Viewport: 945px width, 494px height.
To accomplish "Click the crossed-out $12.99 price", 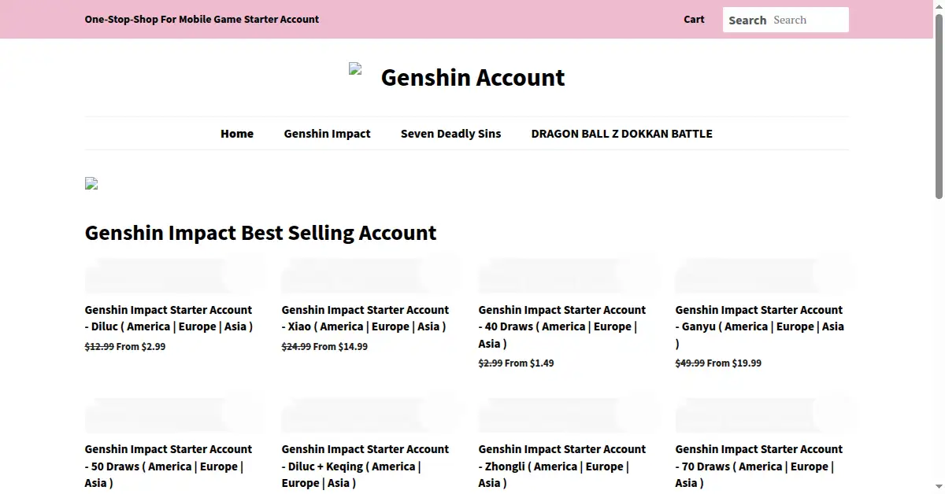I will coord(99,346).
